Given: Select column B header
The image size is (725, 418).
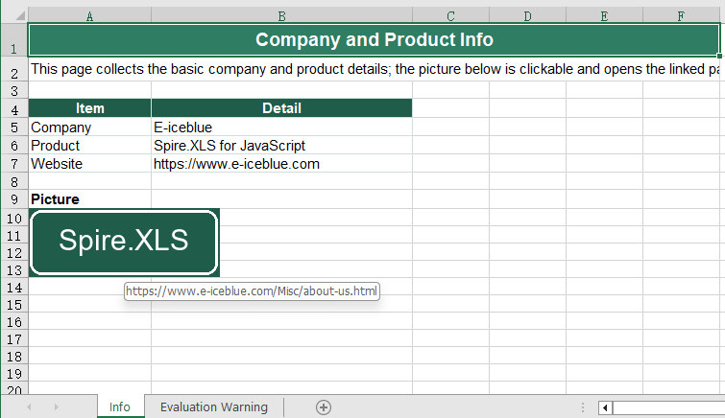Looking at the screenshot, I should (281, 16).
